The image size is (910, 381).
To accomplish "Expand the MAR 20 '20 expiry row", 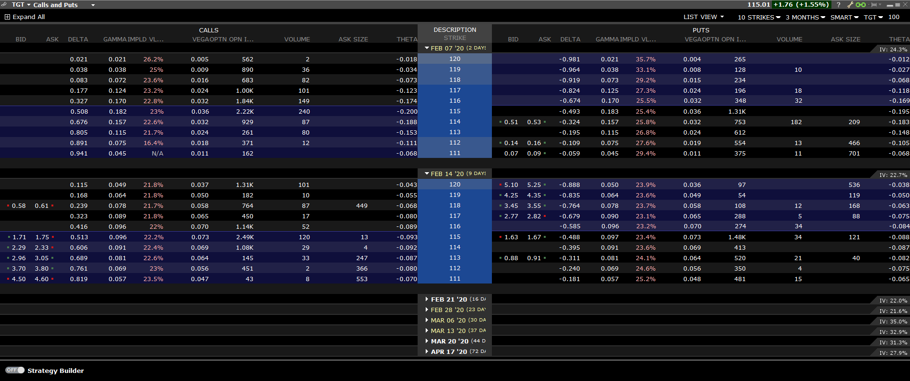I will tap(427, 341).
